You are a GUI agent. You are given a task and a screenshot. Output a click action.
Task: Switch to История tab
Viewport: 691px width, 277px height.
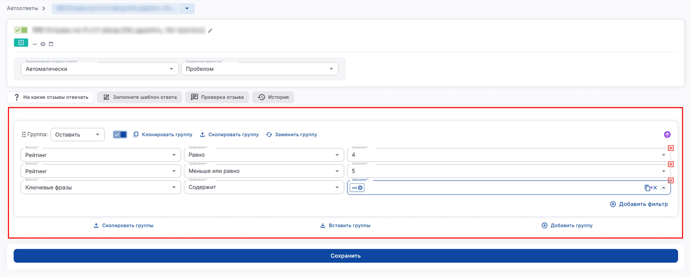pos(273,97)
